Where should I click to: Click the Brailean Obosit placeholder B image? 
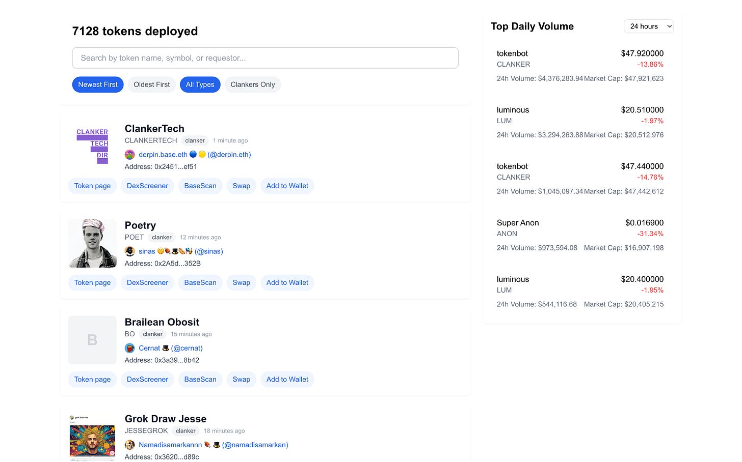pyautogui.click(x=92, y=340)
